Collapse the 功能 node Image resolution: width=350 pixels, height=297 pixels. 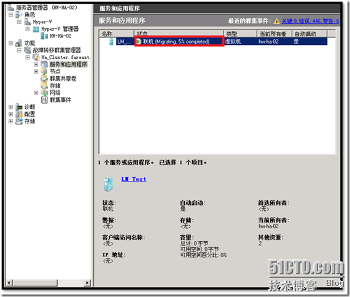(10, 43)
